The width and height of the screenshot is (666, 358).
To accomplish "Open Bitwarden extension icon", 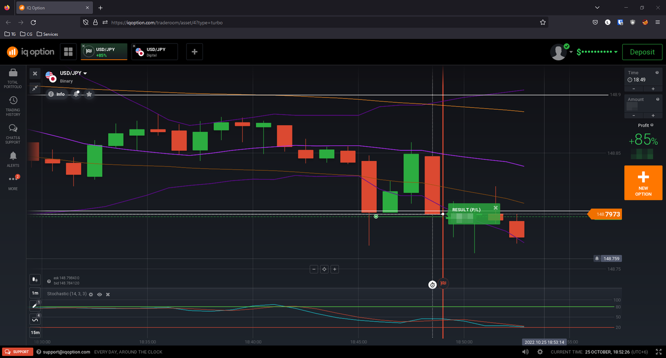I will (x=620, y=22).
